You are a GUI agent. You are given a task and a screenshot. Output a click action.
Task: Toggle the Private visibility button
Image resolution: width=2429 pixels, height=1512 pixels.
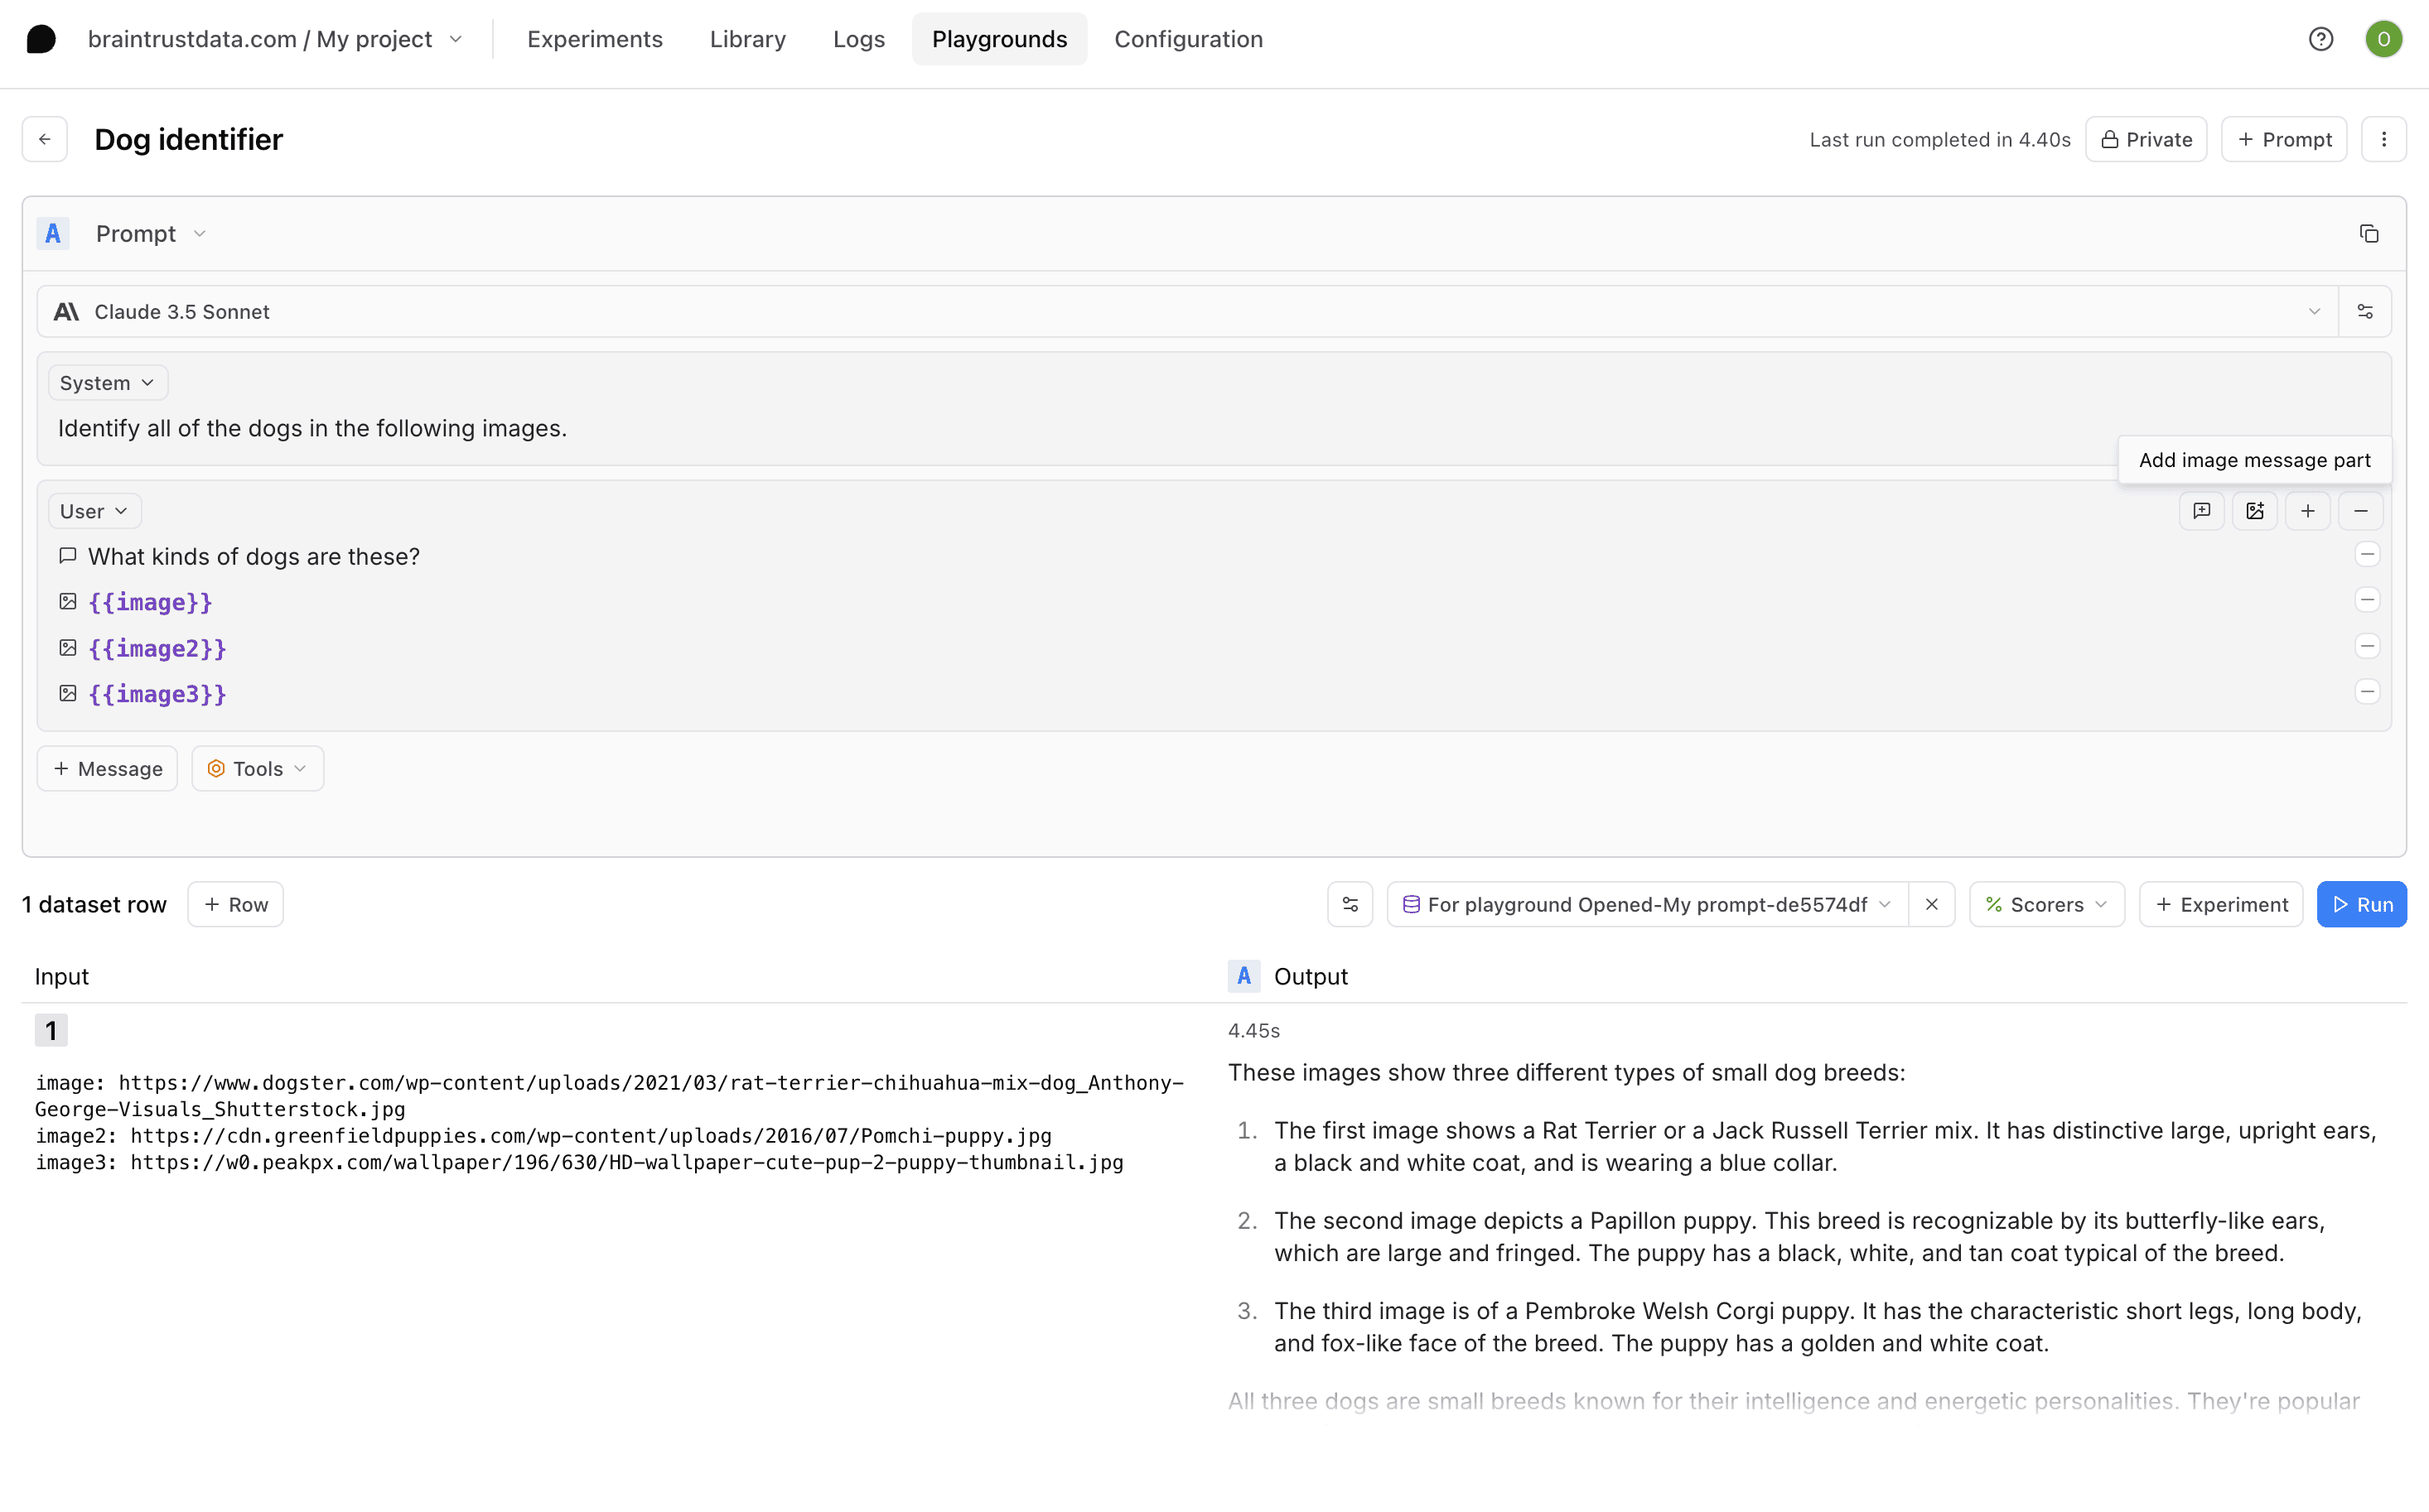(x=2146, y=139)
